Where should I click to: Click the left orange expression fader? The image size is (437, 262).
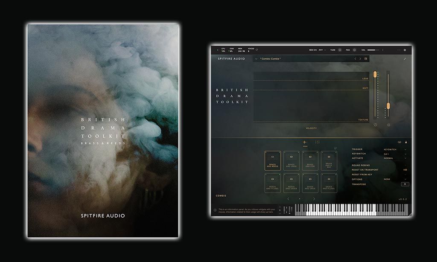(375, 74)
